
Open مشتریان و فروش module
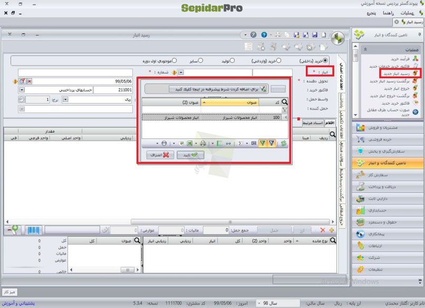(x=388, y=127)
